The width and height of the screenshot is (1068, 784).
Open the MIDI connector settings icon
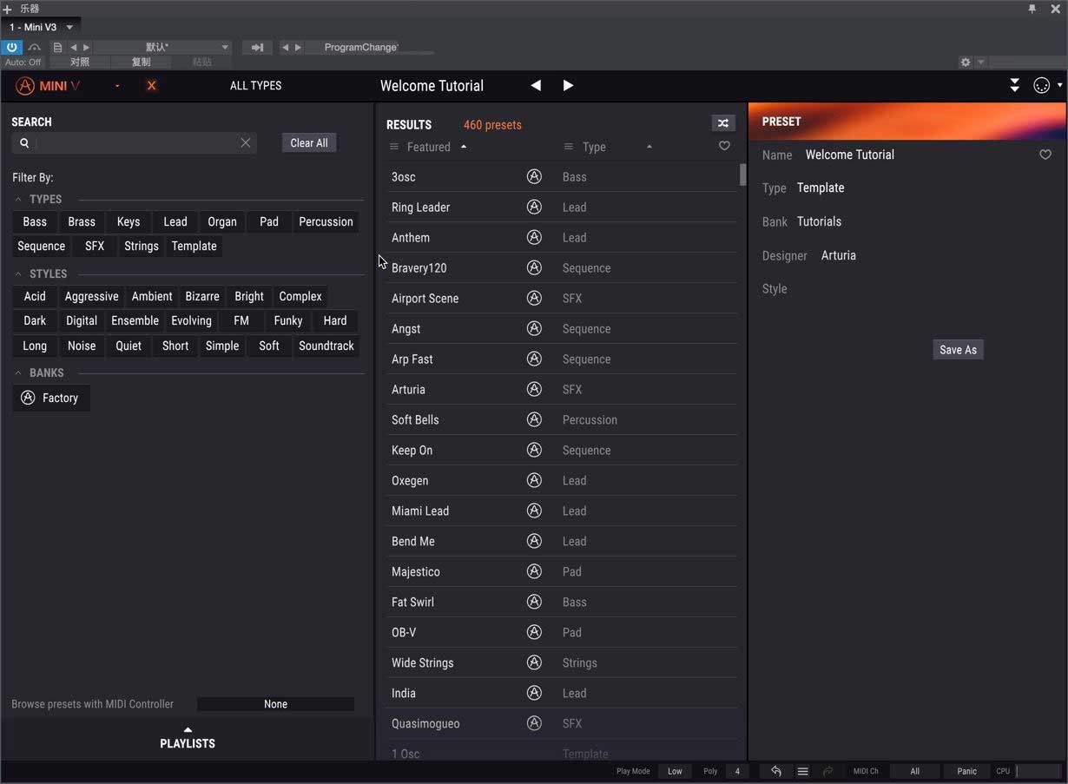1042,85
